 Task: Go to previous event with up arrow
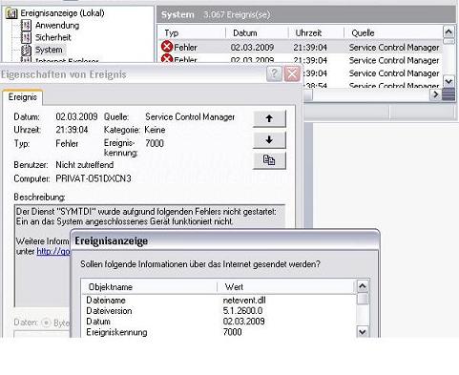(269, 118)
